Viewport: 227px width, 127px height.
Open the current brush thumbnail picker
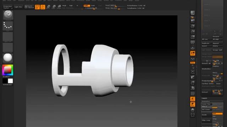click(x=8, y=15)
